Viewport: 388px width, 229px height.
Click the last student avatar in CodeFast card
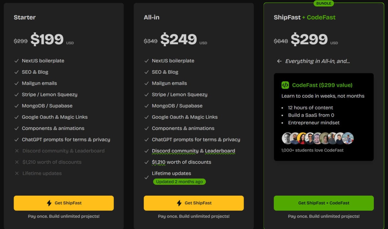pos(348,138)
